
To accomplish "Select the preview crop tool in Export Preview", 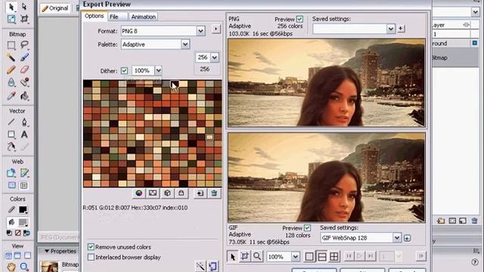I will (x=245, y=256).
